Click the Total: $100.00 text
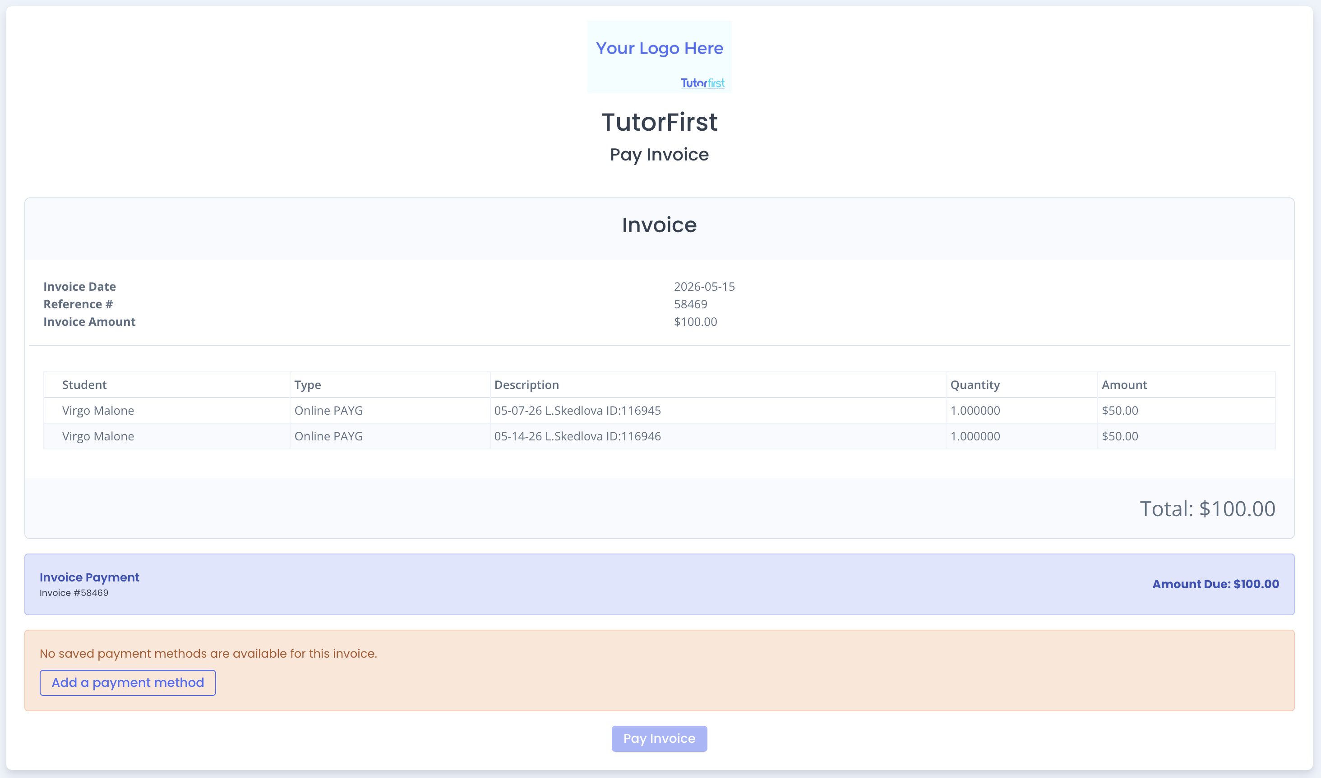This screenshot has width=1321, height=778. pos(1207,508)
